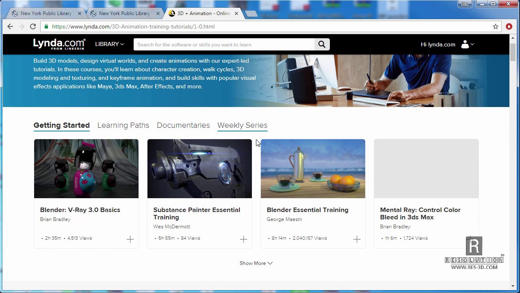Click the browser address bar URL

(133, 26)
